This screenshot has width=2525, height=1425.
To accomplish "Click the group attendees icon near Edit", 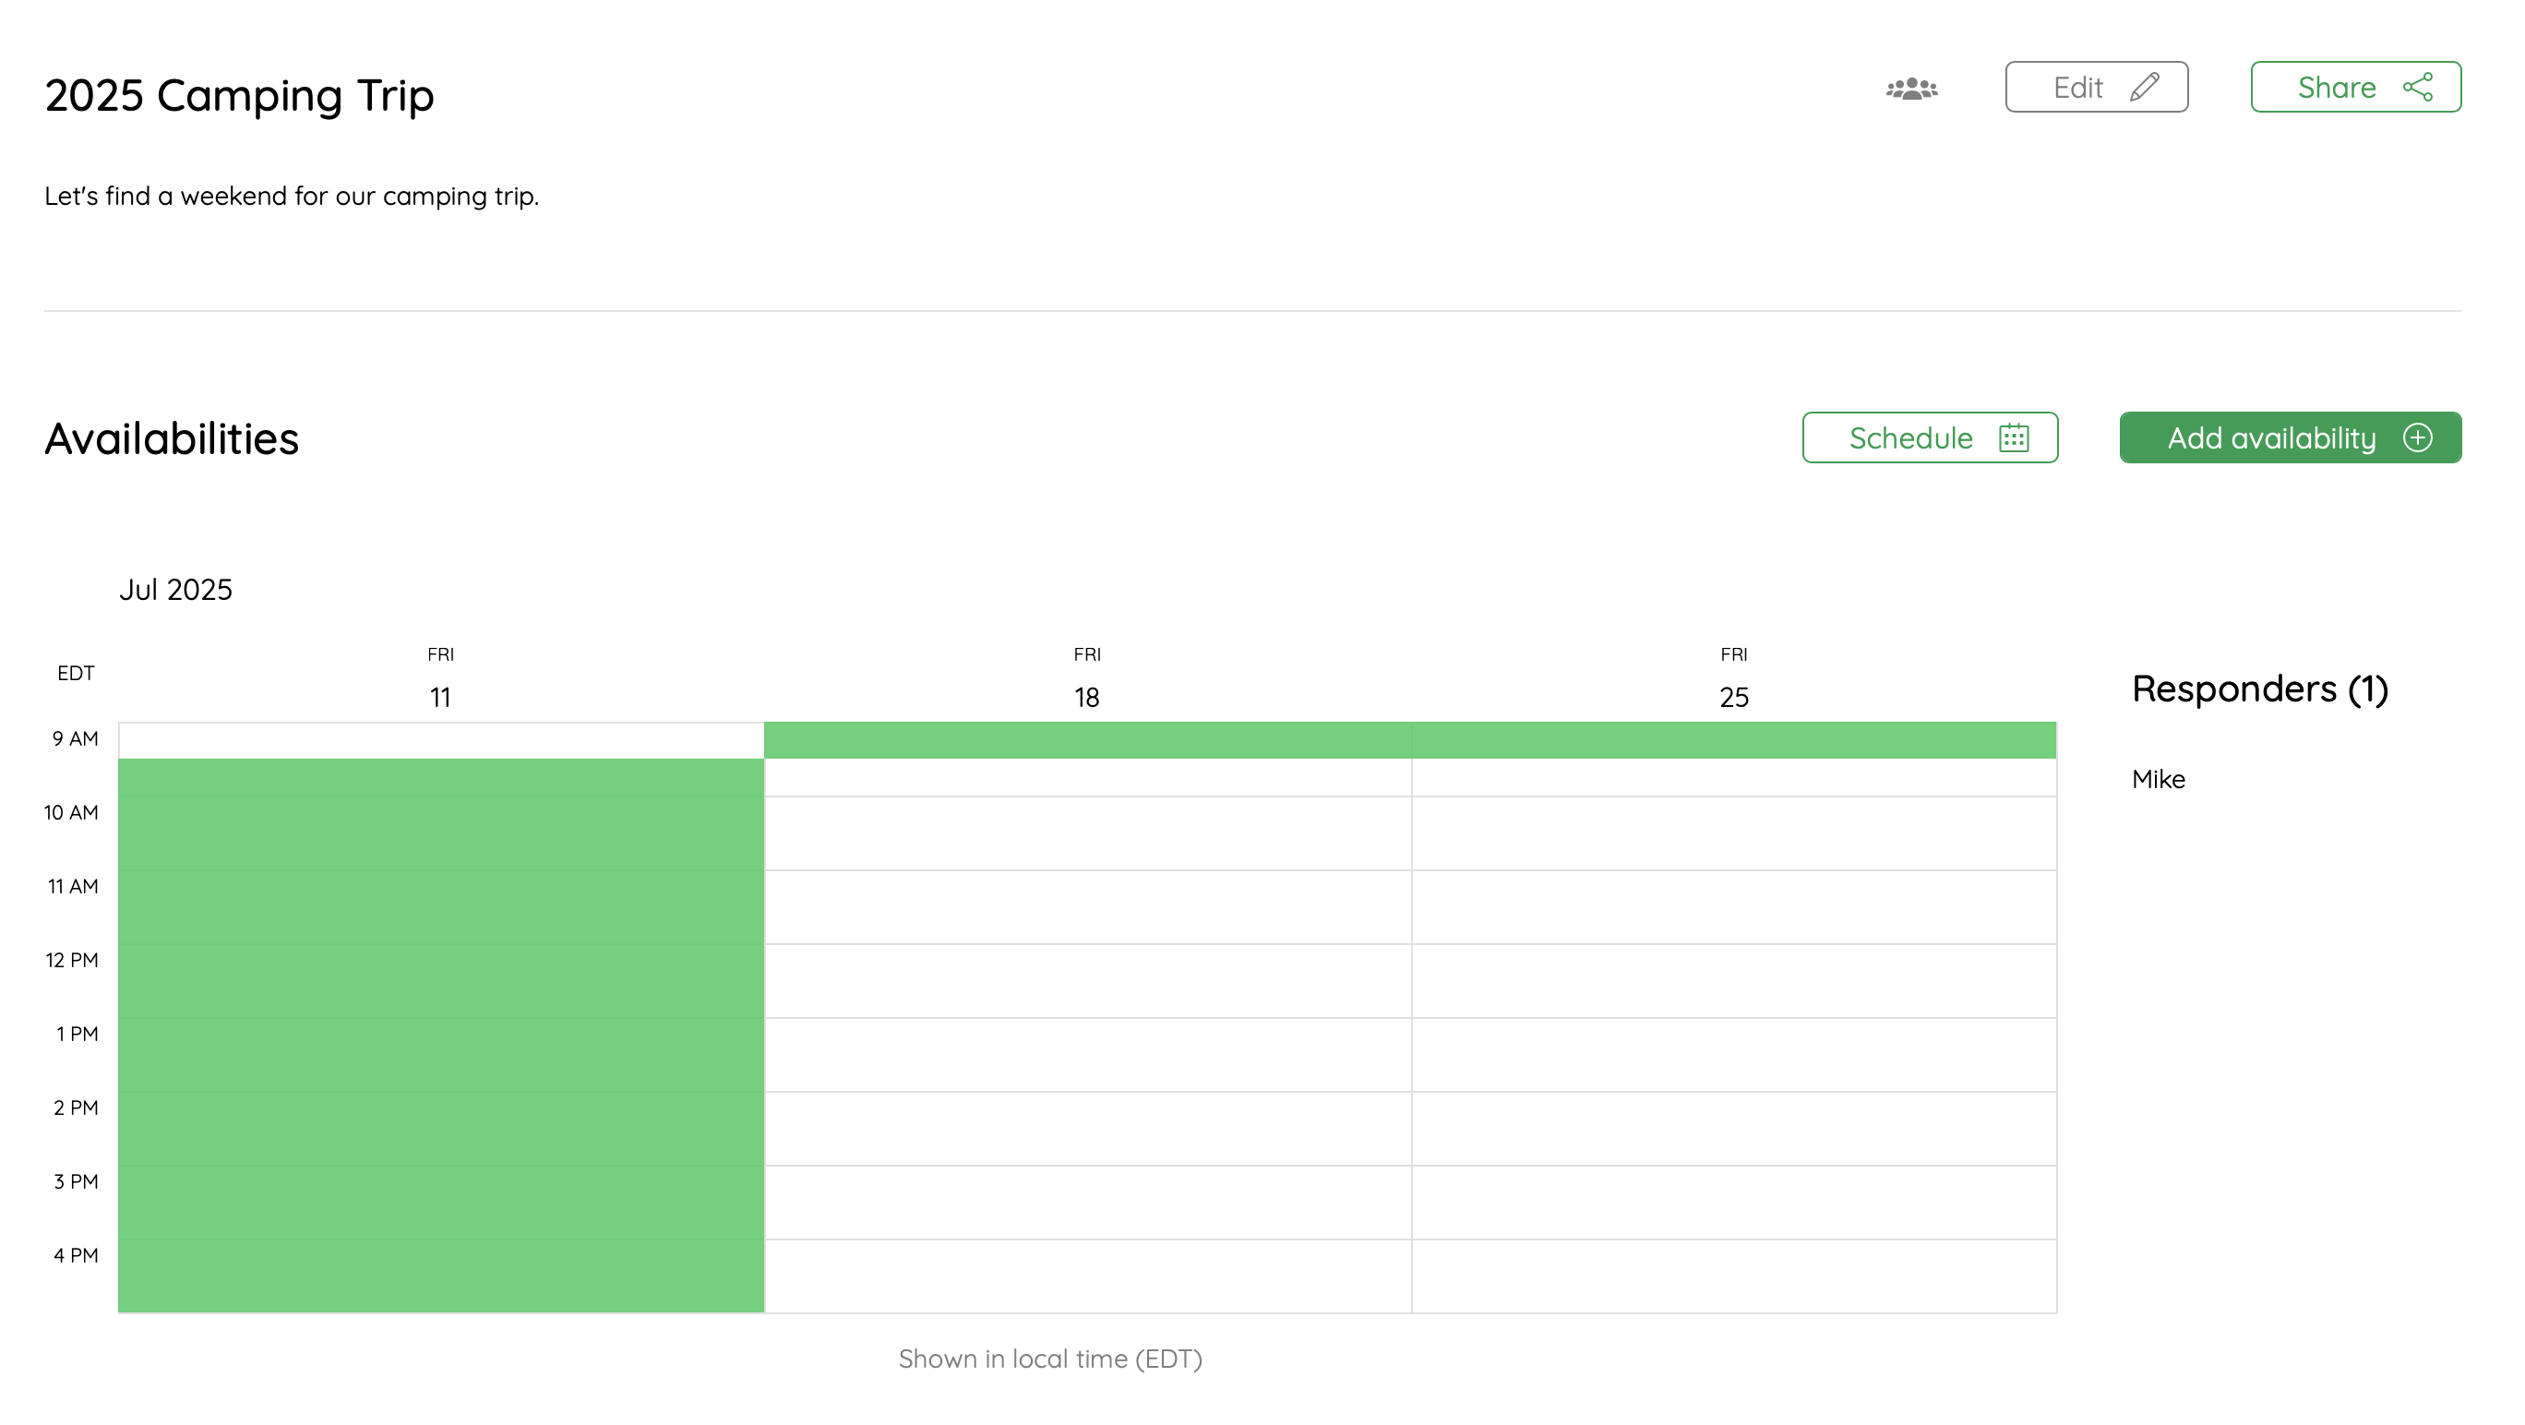I will (x=1911, y=90).
